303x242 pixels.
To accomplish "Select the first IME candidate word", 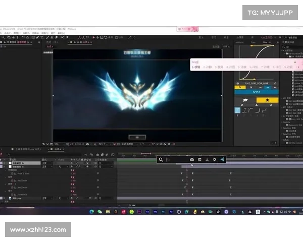I will [x=195, y=67].
